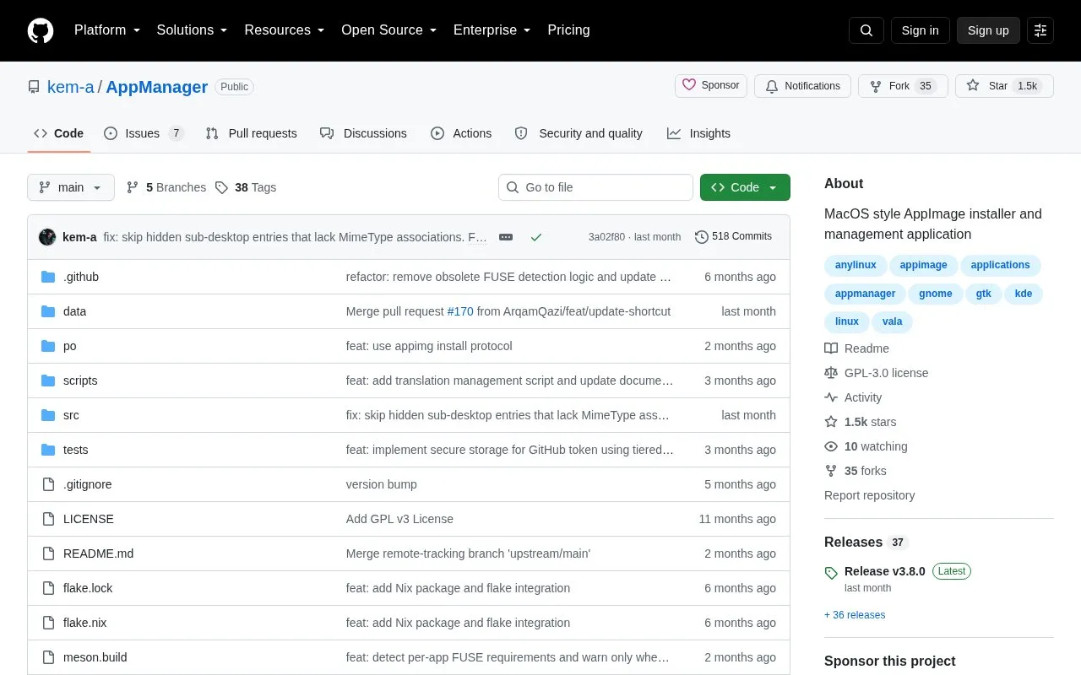Click the Notifications bell button

click(x=802, y=86)
